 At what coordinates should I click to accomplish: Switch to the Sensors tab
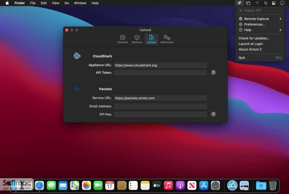(137, 39)
